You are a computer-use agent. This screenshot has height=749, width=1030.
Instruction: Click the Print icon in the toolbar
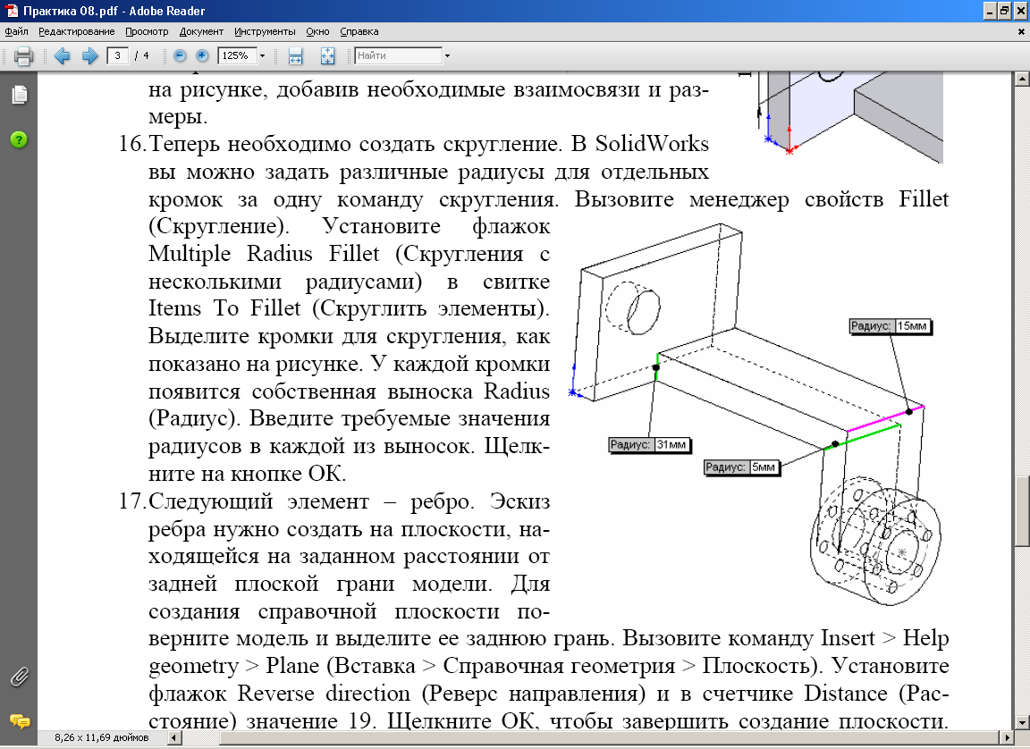coord(24,56)
